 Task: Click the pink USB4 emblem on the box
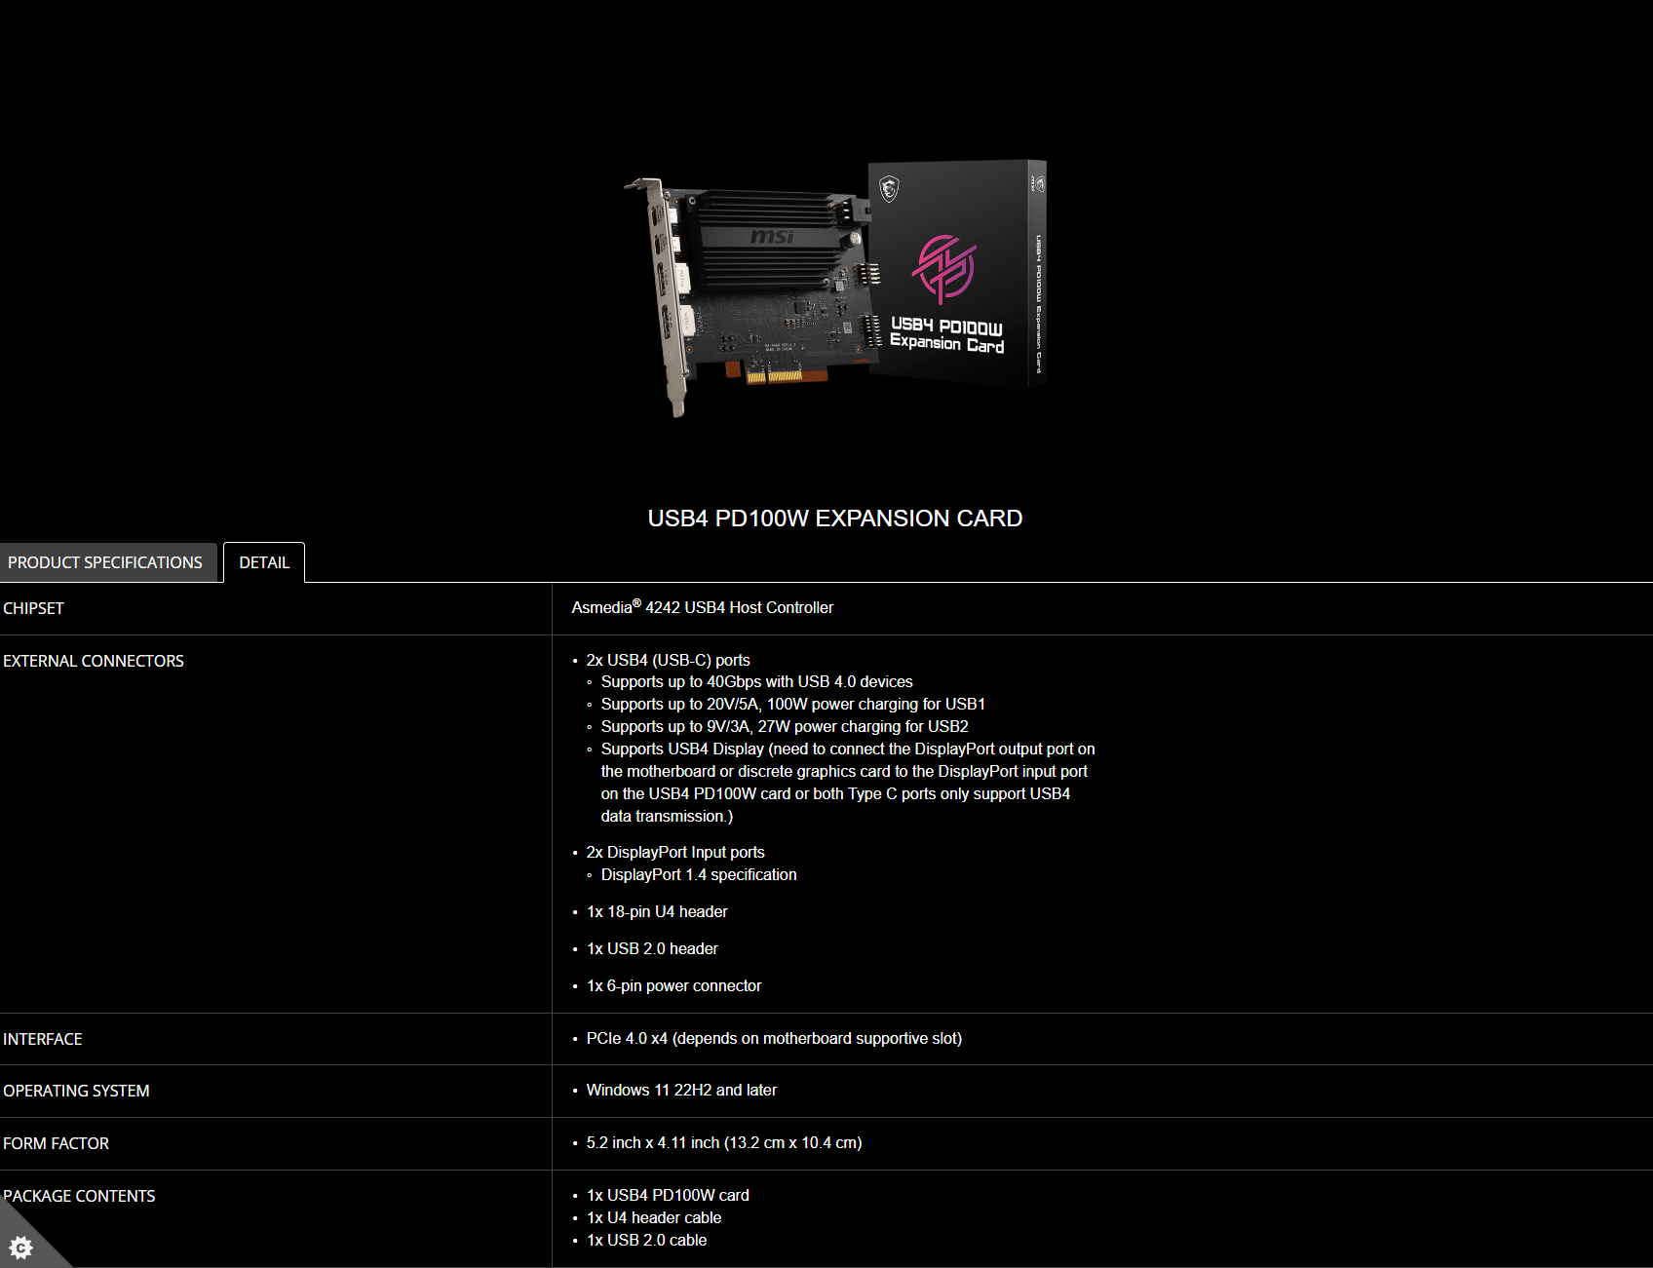[943, 268]
